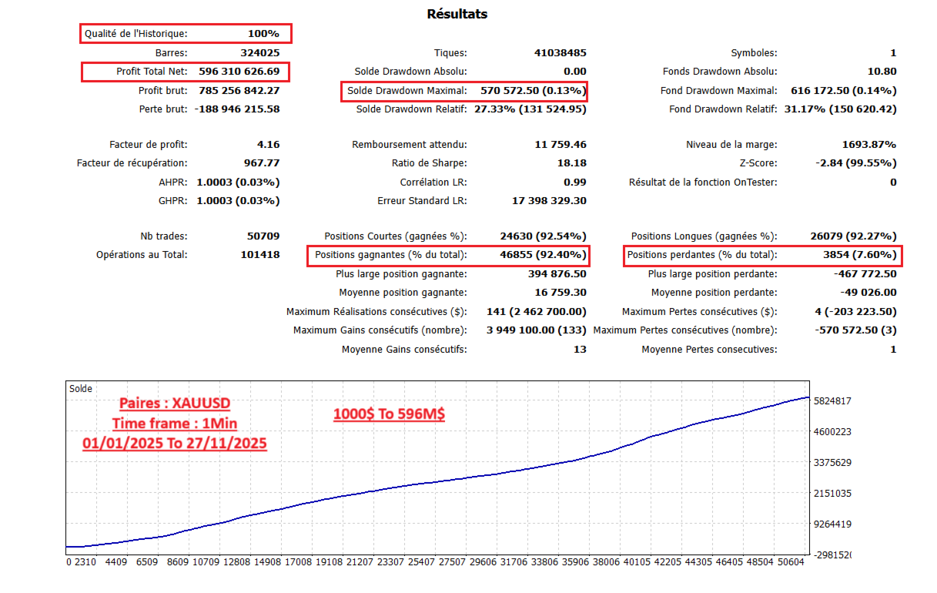
Task: Click the Nb trades value 50709
Action: coord(264,236)
